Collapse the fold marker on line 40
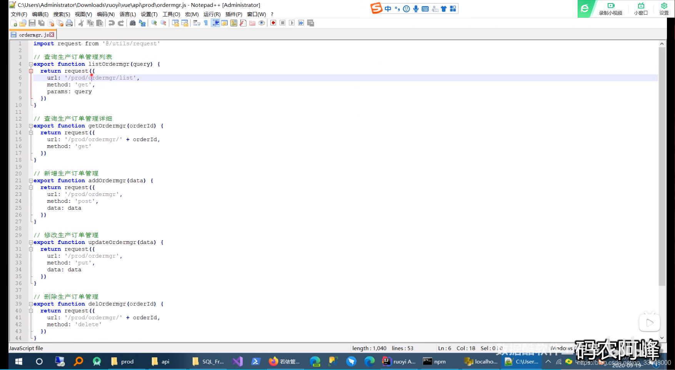This screenshot has width=675, height=370. pos(31,311)
